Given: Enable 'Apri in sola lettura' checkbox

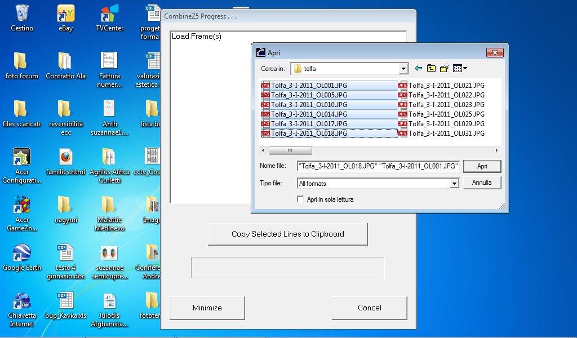Looking at the screenshot, I should (x=300, y=199).
